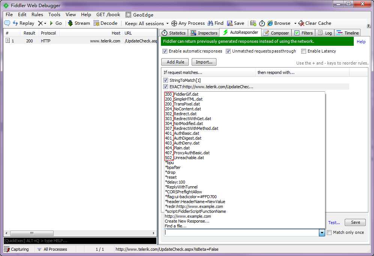This screenshot has height=256, width=374.
Task: Select 200_FiddlerGif.dat from the list
Action: [x=182, y=94]
